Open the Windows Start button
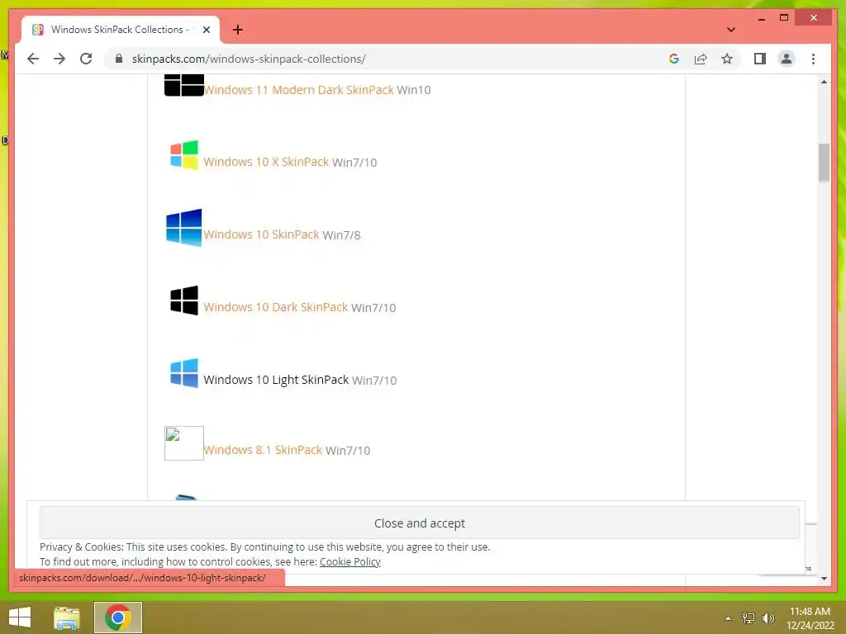Screen dimensions: 846x634 click(20, 617)
